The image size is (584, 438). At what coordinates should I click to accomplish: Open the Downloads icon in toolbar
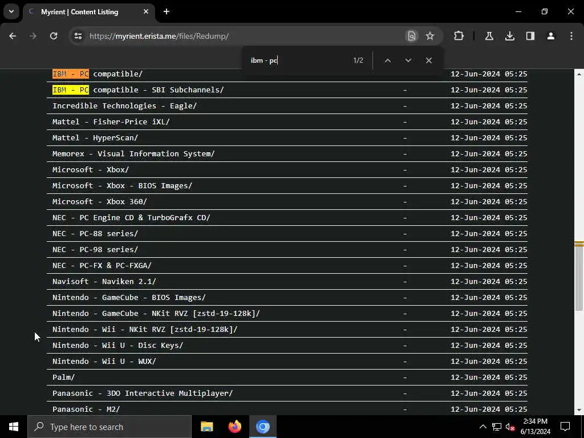[x=510, y=36]
